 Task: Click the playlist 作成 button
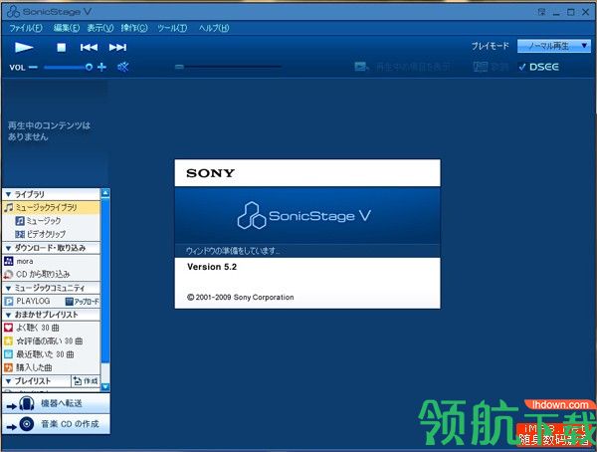tap(86, 381)
